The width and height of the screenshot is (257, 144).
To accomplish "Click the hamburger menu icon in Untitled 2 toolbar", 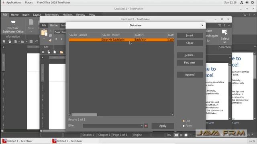I will (43, 52).
